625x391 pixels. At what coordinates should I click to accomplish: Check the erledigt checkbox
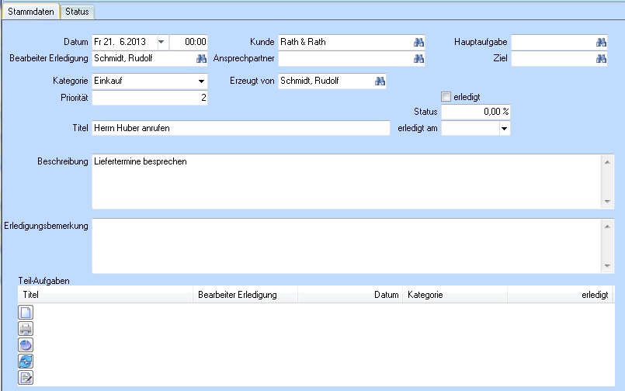pyautogui.click(x=446, y=96)
